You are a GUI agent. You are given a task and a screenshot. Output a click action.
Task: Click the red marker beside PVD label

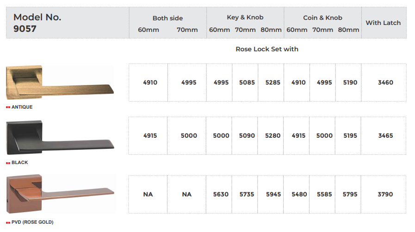click(8, 222)
